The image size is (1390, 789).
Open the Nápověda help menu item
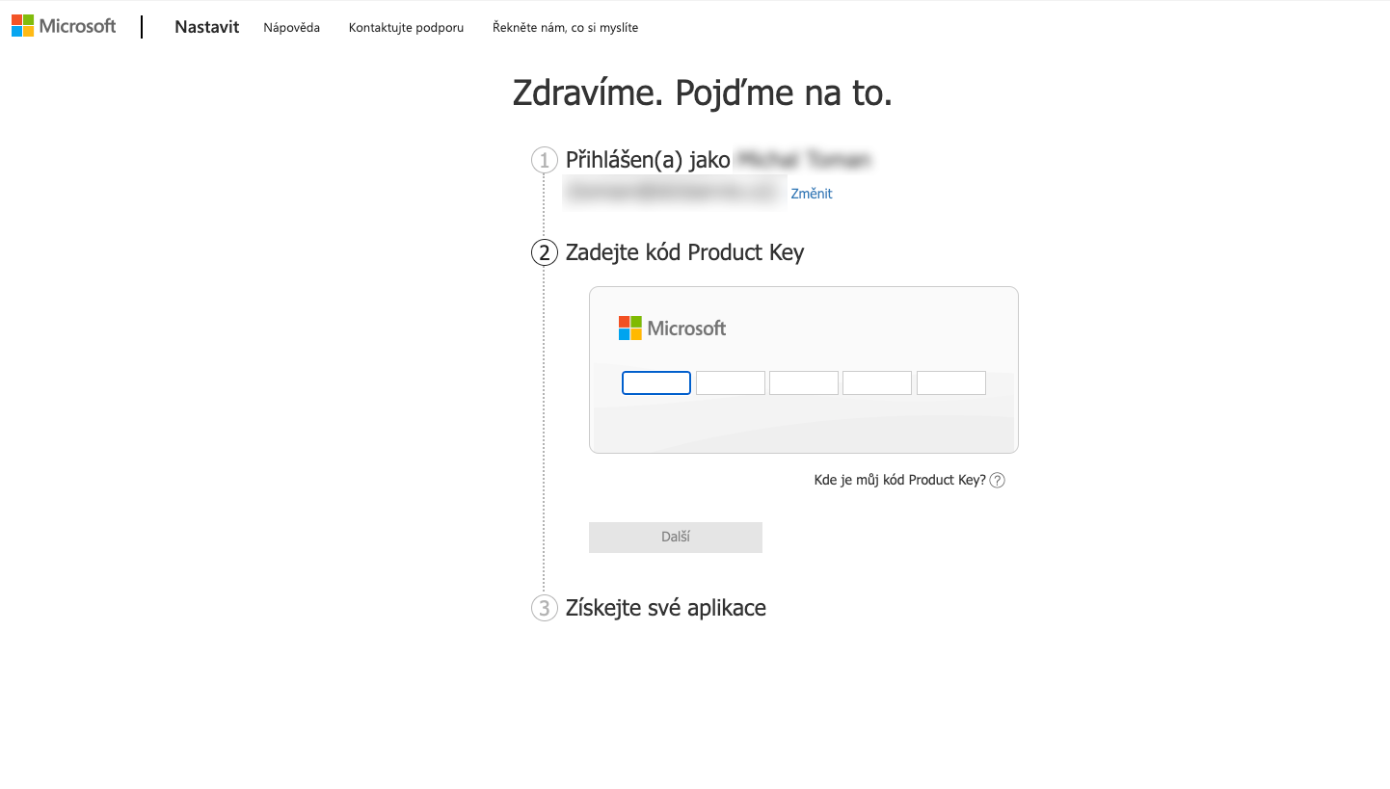point(291,27)
